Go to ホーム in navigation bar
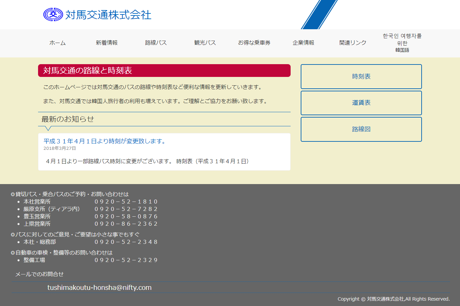 58,43
